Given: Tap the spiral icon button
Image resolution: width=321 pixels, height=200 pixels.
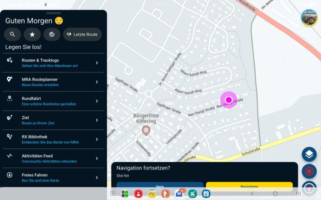Looking at the screenshot, I should 52,34.
